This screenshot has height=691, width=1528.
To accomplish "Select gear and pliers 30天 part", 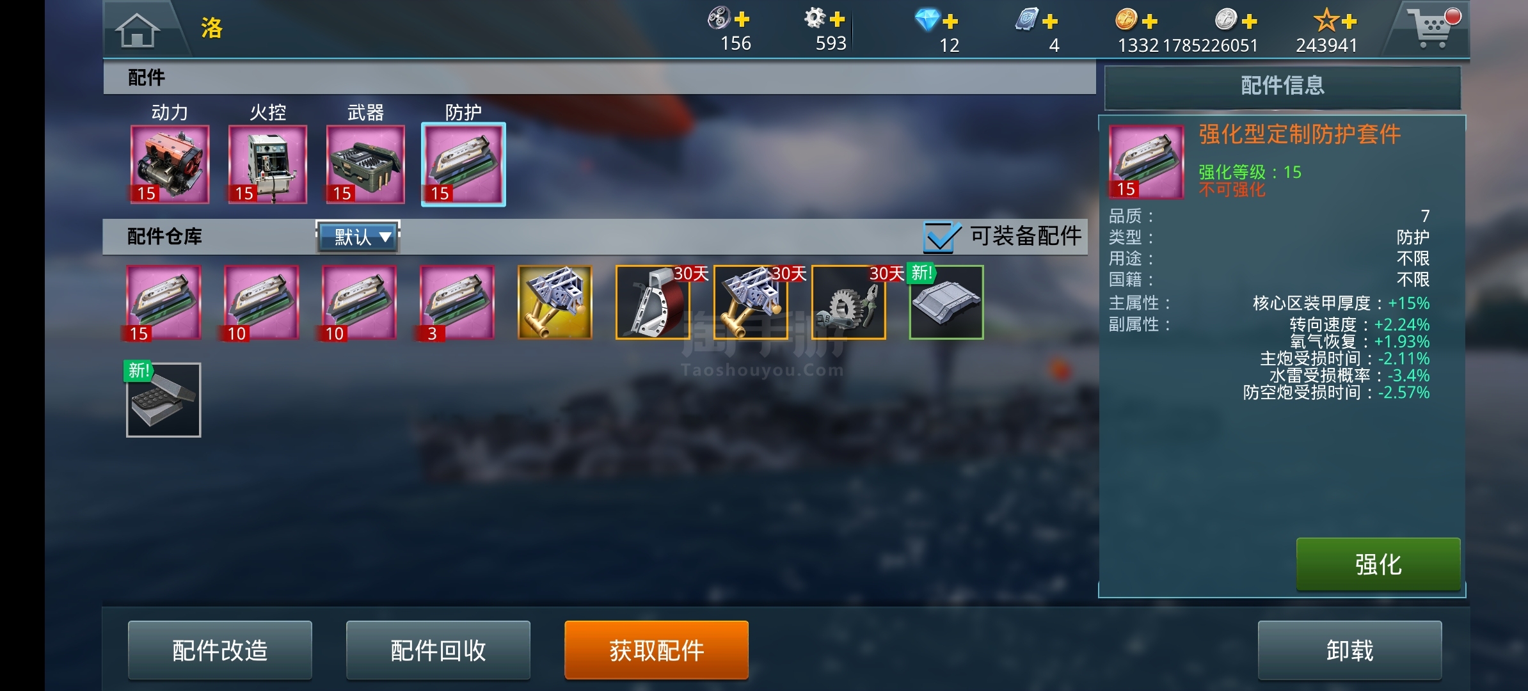I will (849, 303).
